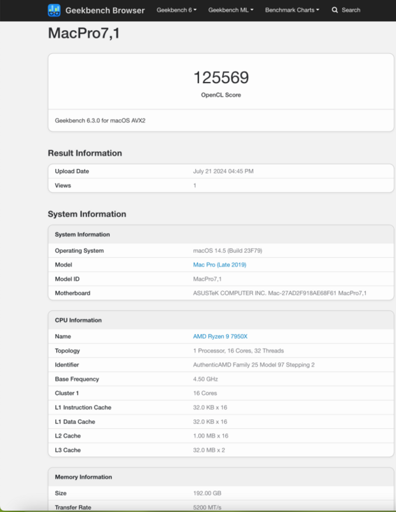
Task: Click AuthenticAMD Family 25 Model 97 identifier
Action: click(254, 365)
